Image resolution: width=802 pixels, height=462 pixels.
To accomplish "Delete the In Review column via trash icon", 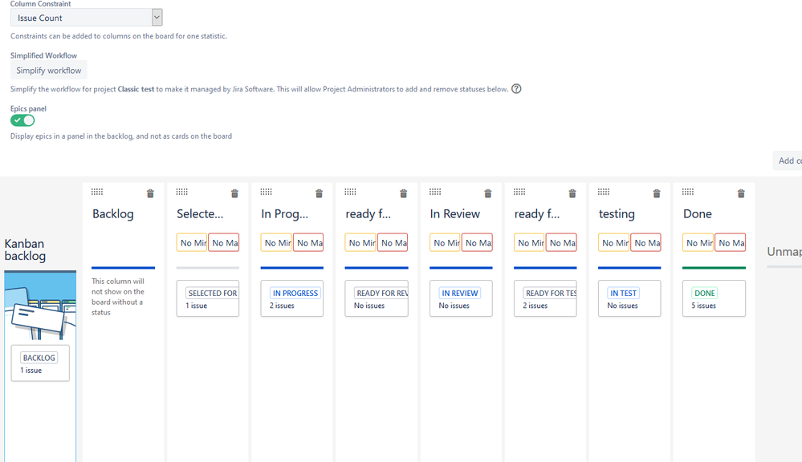I will point(488,193).
